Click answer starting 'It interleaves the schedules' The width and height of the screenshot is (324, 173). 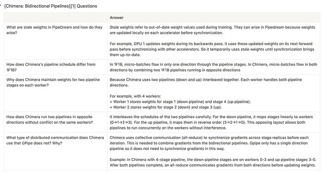tap(211, 122)
